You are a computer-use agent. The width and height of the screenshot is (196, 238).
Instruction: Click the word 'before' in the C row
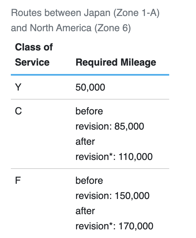[89, 111]
